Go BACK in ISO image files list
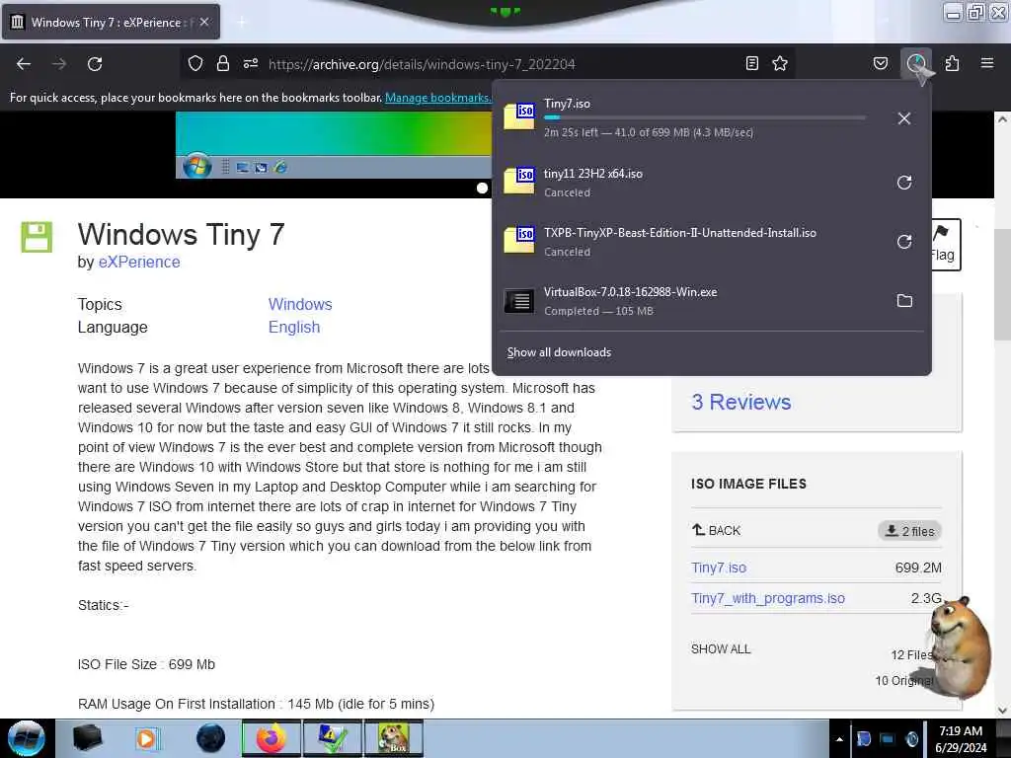Image resolution: width=1011 pixels, height=758 pixels. click(x=716, y=530)
